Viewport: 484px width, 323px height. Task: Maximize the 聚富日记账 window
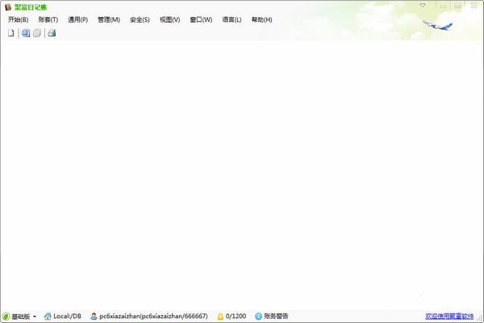(x=457, y=6)
